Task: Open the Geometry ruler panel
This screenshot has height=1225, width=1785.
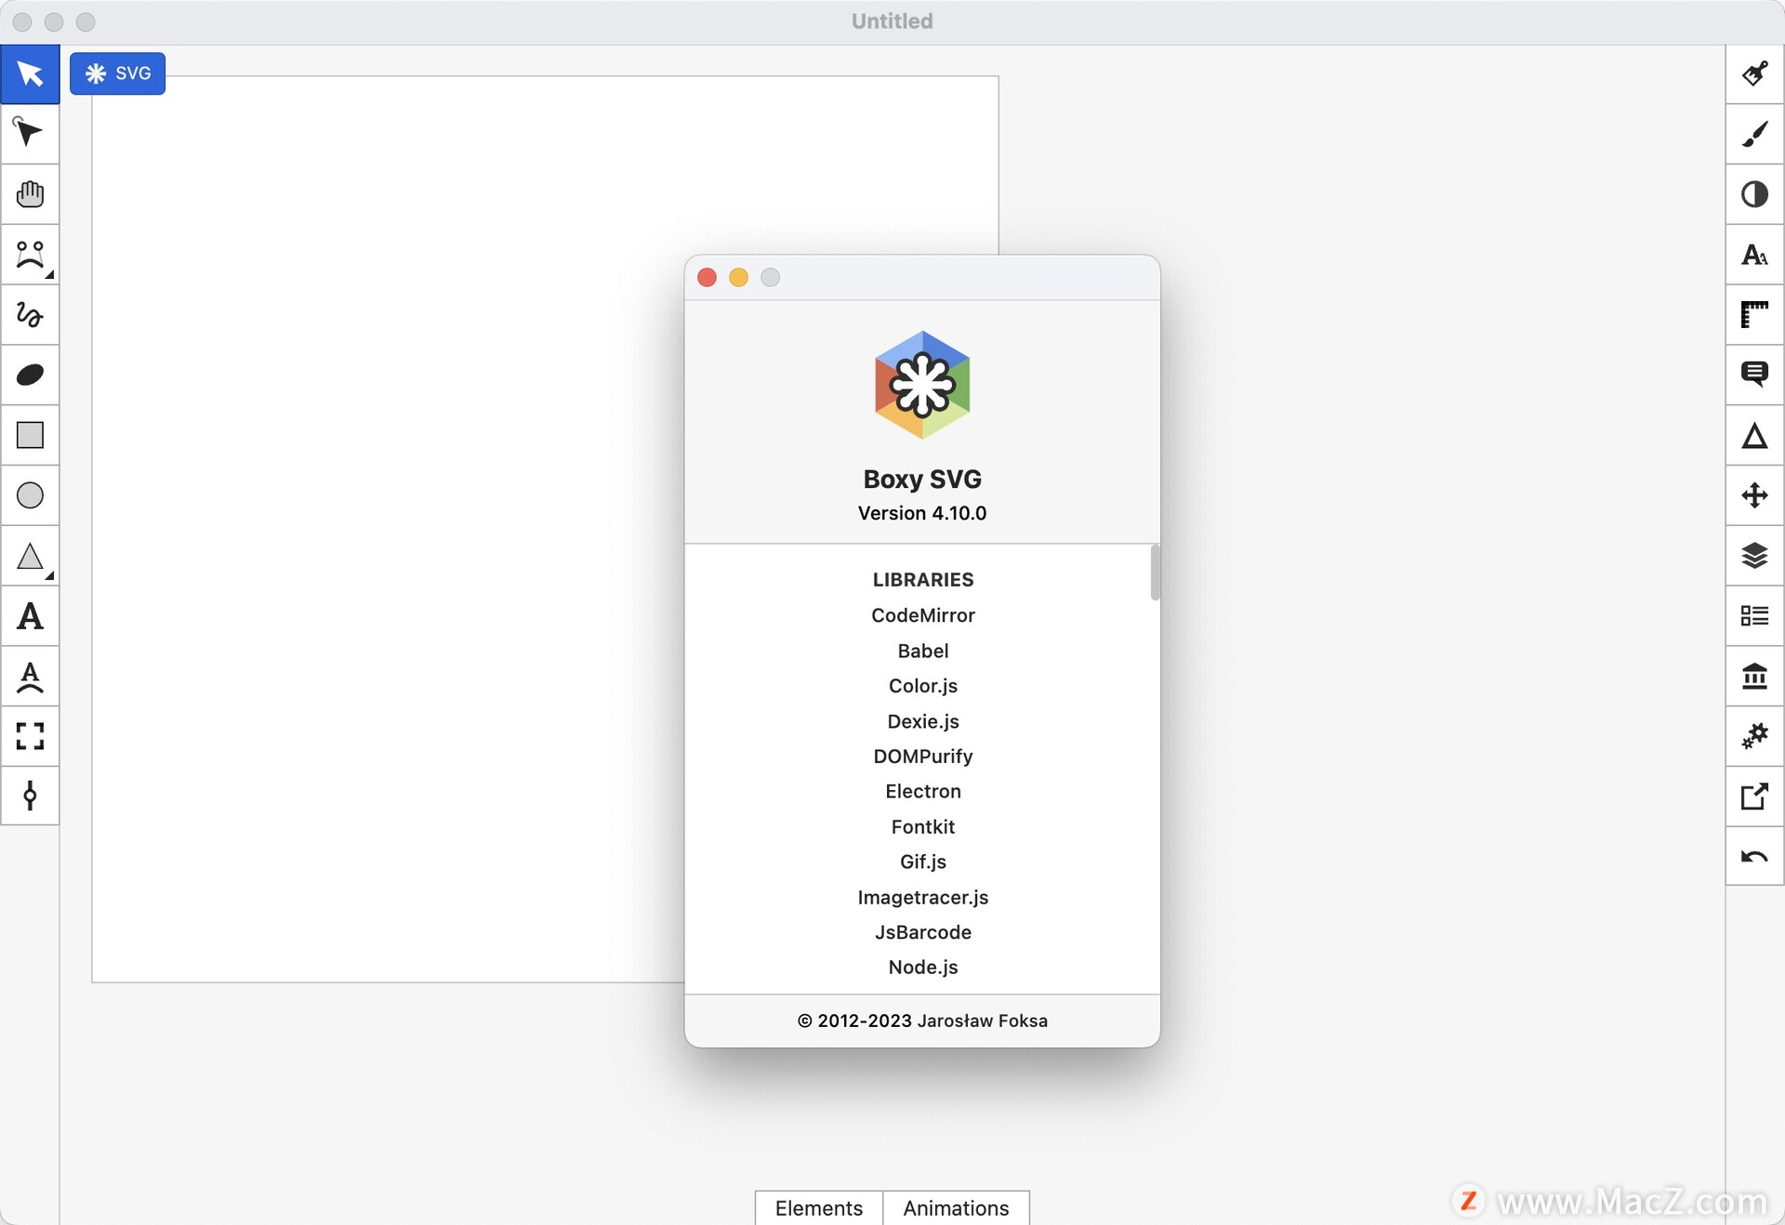Action: [1754, 315]
